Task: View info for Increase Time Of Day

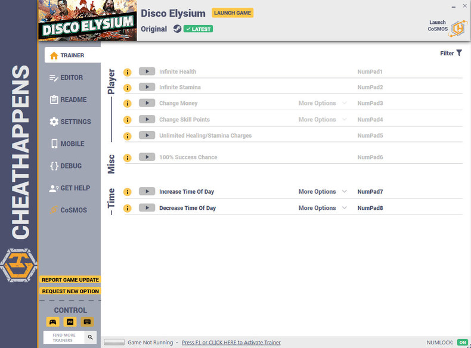Action: pos(128,192)
